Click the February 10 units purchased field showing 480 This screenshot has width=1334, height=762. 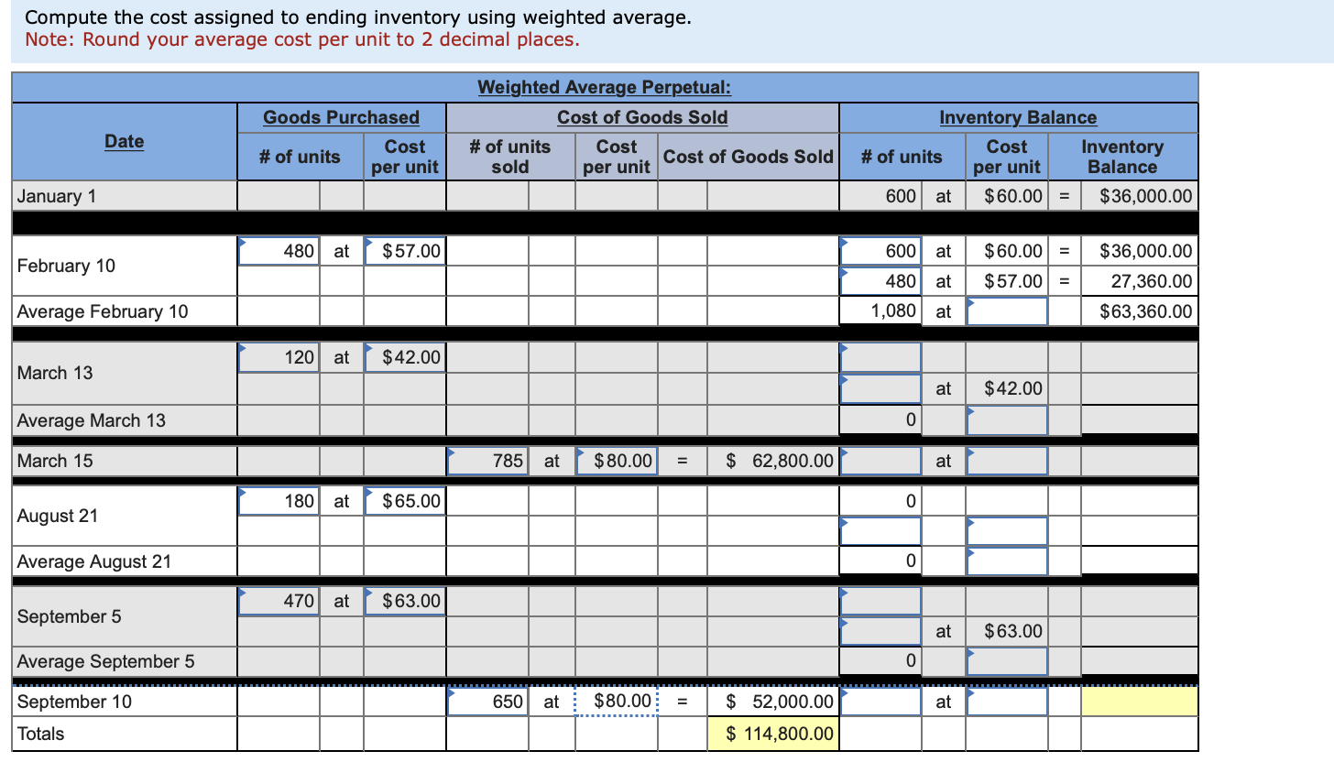(279, 250)
